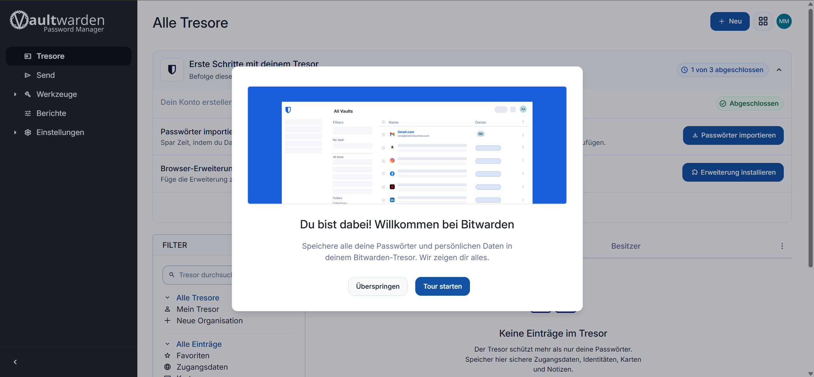Click the green Abgeschlossen status badge
This screenshot has height=377, width=814.
click(750, 104)
